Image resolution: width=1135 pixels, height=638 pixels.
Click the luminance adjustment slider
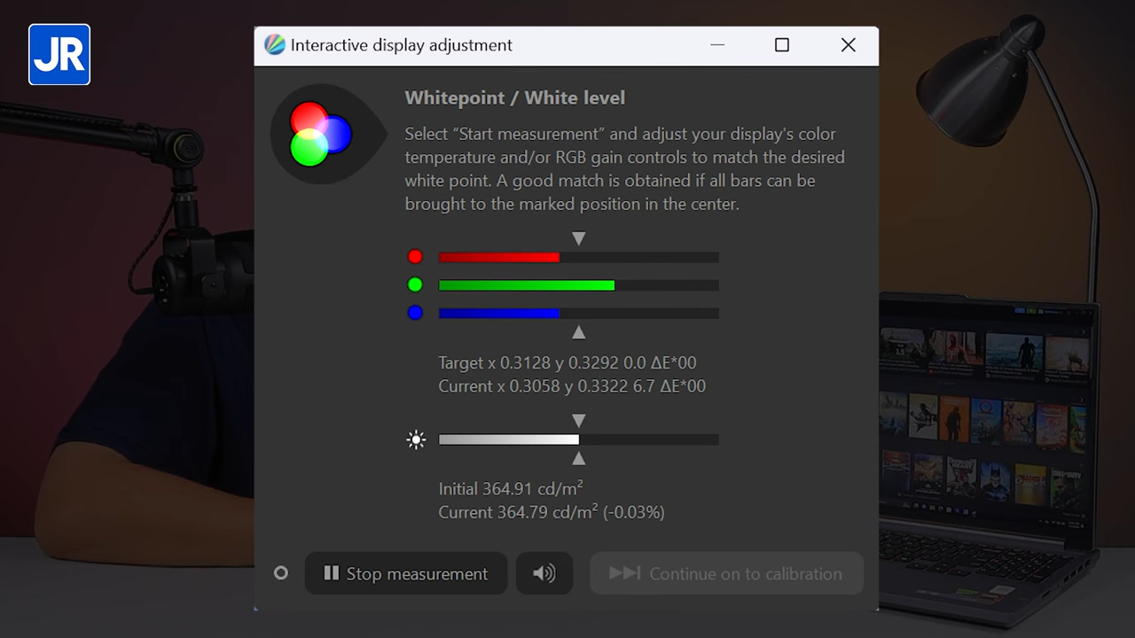click(x=578, y=440)
